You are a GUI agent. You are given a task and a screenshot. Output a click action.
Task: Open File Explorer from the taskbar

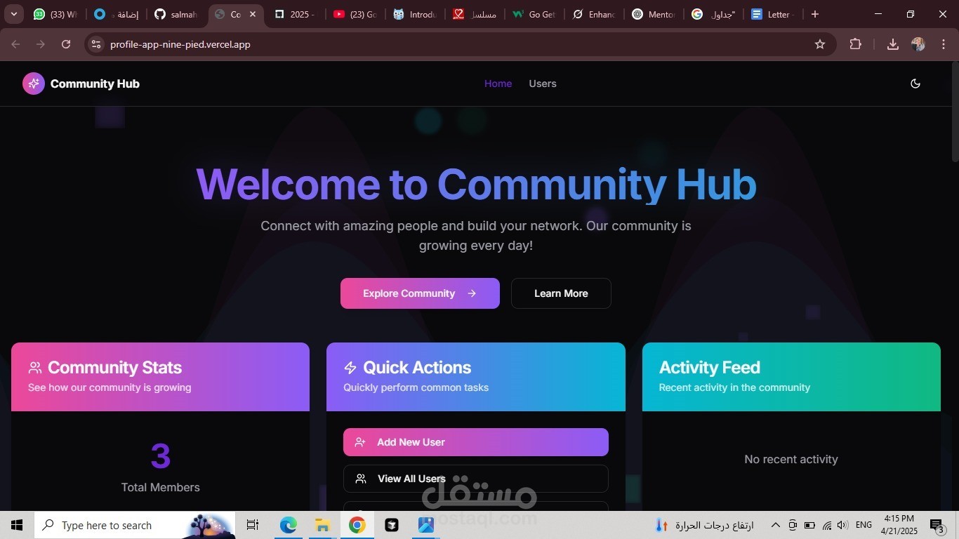[322, 525]
